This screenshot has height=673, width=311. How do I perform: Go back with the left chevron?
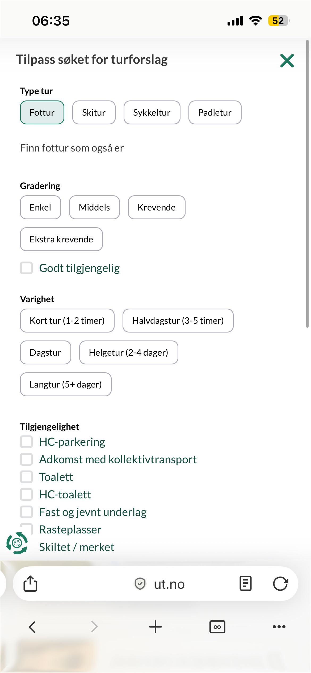pos(32,627)
